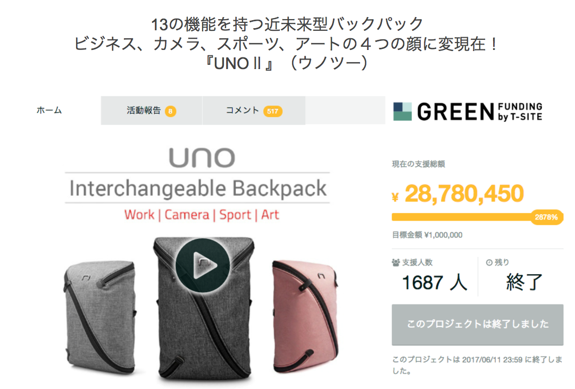Click the pink backpack image
The image size is (575, 389).
[x=305, y=314]
